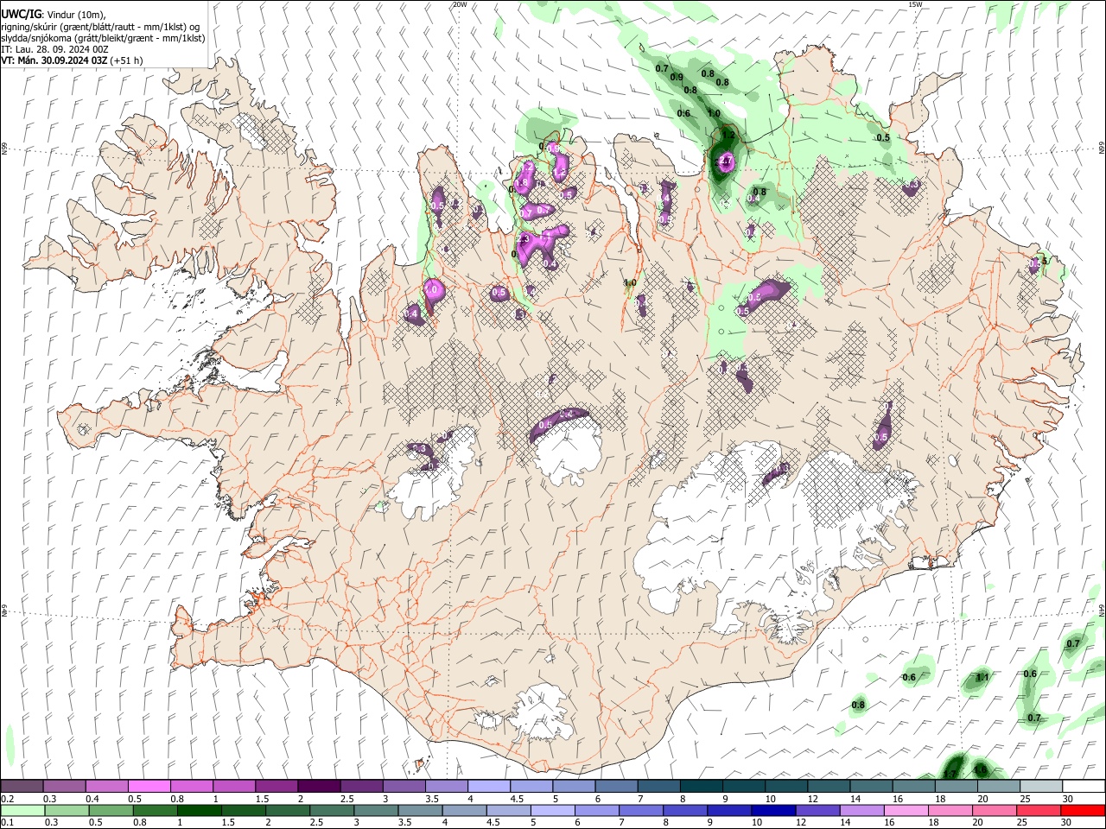This screenshot has height=829, width=1106.
Task: Pick the red 25–30 lower legend swatch
Action: pyautogui.click(x=1037, y=810)
